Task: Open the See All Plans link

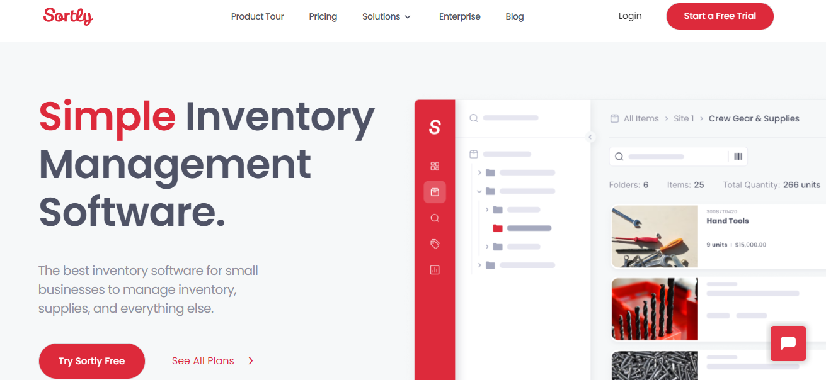Action: pos(203,360)
